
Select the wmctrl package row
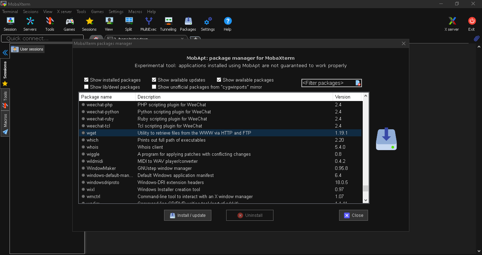tap(221, 196)
